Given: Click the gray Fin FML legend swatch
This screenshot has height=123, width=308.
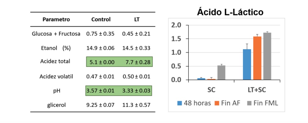Looking at the screenshot, I should pos(249,103).
